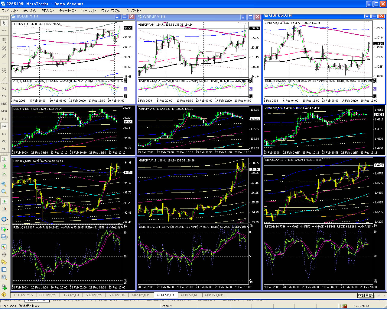This screenshot has width=387, height=309.
Task: Click the zoom in magnifier icon
Action: point(4,184)
